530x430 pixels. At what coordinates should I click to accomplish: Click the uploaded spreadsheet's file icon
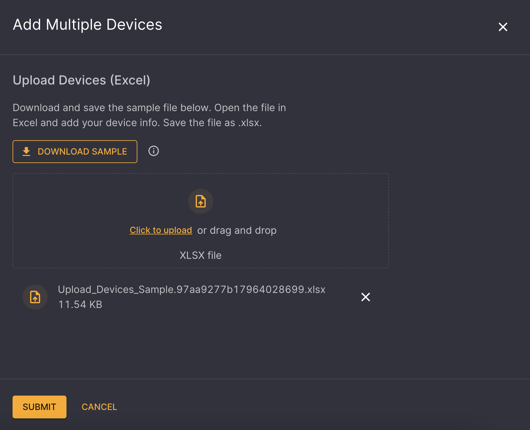[x=35, y=297]
